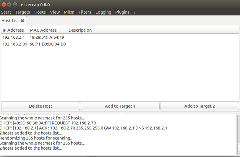Open the Filters menu

click(85, 12)
